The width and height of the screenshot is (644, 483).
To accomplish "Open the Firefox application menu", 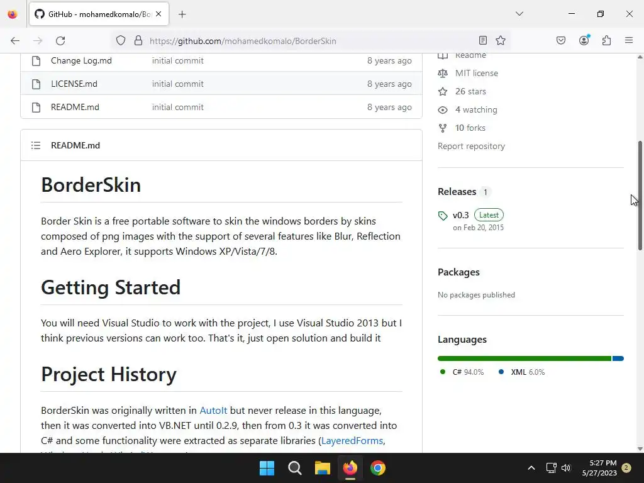I will (629, 40).
